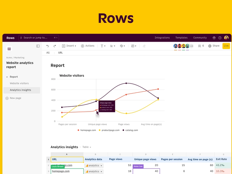Image resolution: width=232 pixels, height=174 pixels.
Task: Open the text alignment dropdown
Action: [113, 46]
